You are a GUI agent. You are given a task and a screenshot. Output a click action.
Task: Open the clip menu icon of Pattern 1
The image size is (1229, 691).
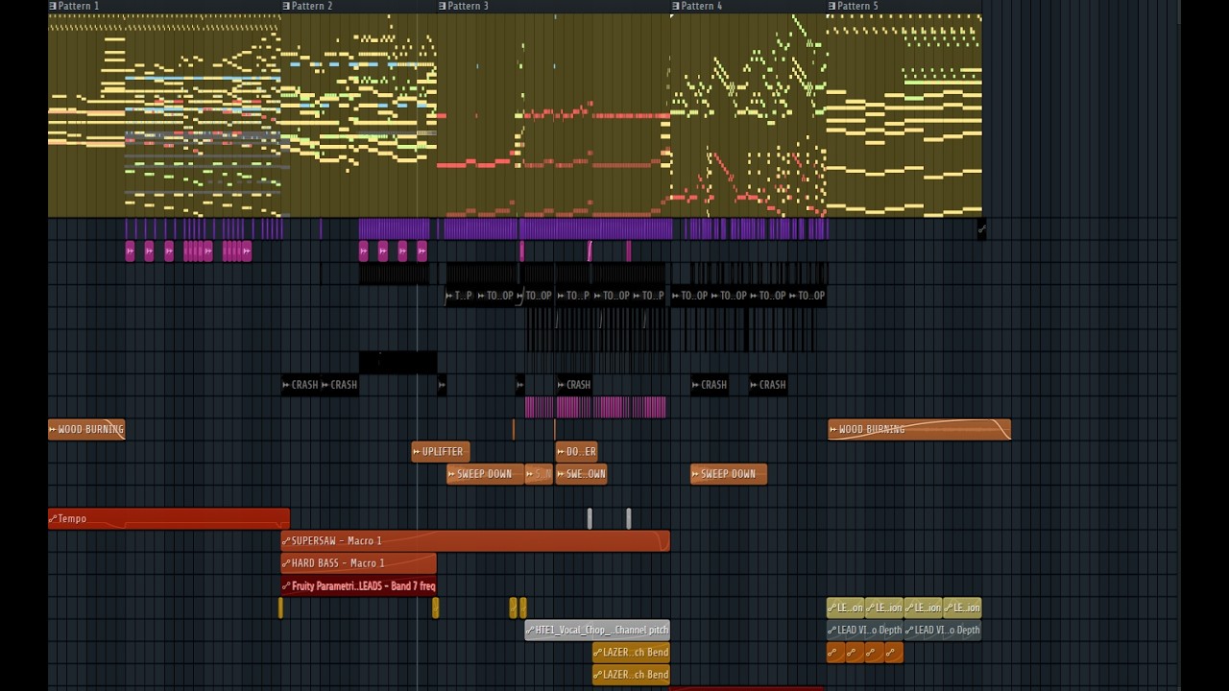(53, 6)
